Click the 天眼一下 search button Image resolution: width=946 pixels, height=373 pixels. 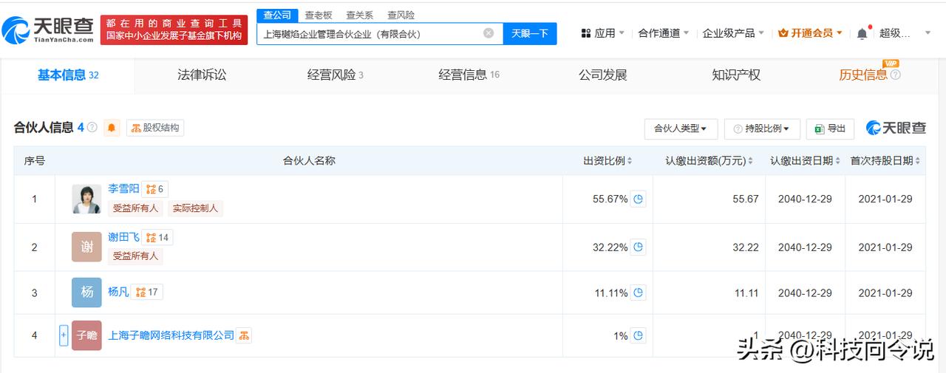pos(530,33)
